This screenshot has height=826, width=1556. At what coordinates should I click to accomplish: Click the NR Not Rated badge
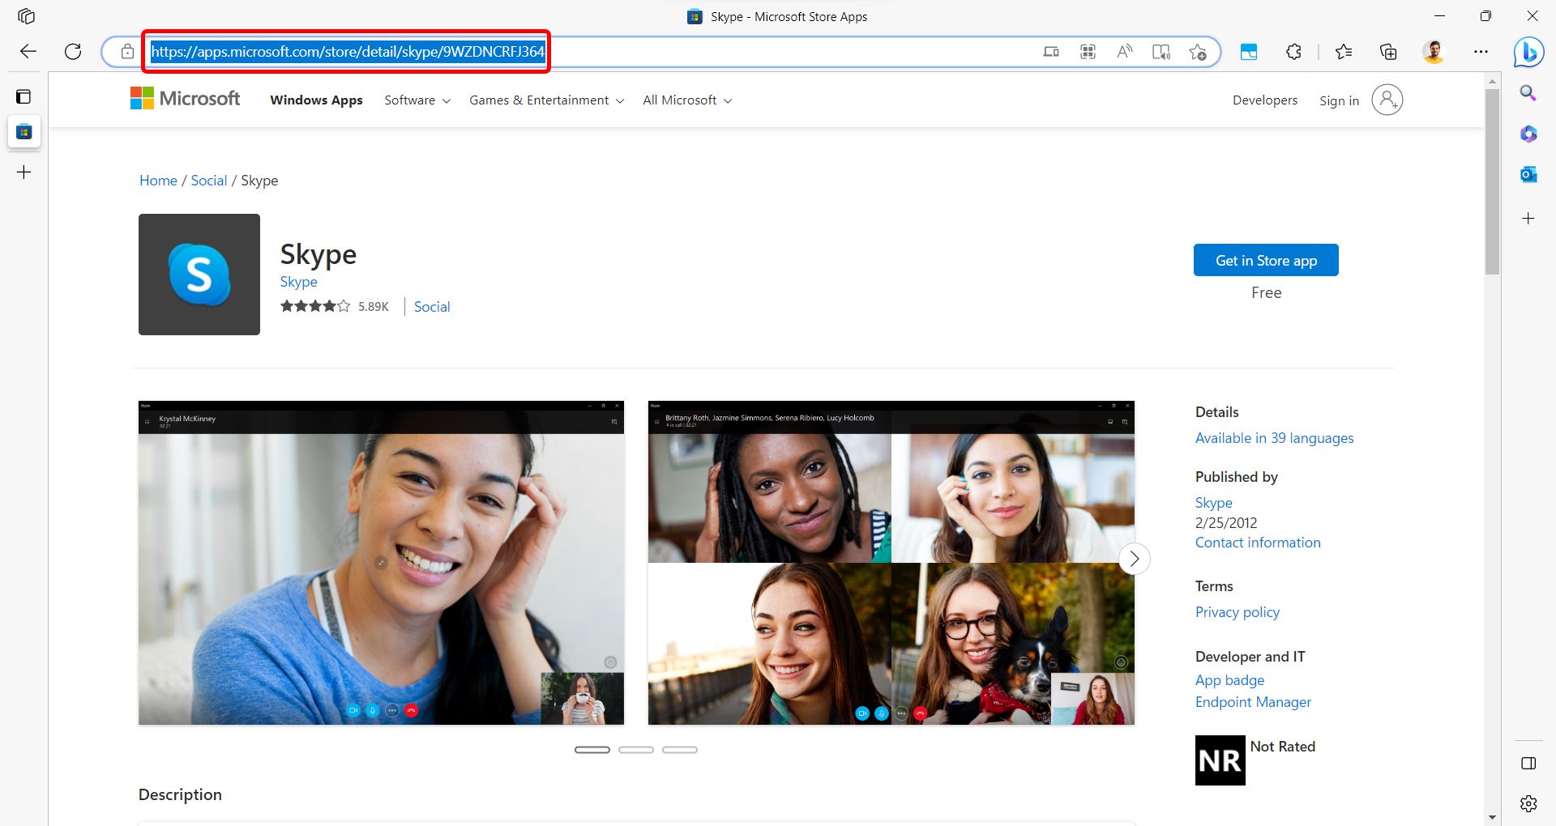[1220, 760]
